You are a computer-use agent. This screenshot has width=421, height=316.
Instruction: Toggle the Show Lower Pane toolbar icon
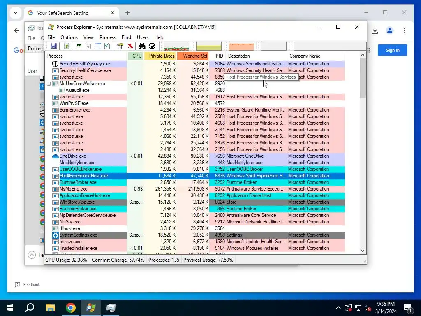(98, 46)
